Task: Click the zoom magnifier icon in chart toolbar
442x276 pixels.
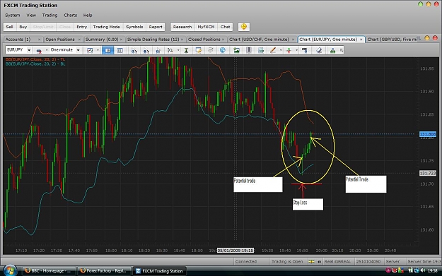Action: point(170,50)
